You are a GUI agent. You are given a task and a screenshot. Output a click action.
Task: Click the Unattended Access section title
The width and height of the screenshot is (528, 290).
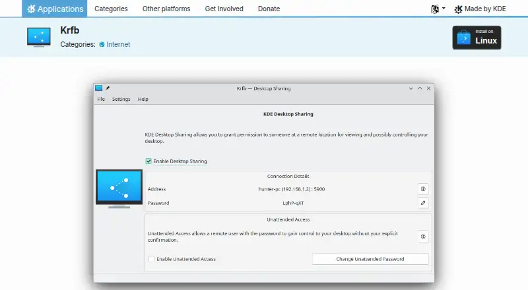point(288,219)
